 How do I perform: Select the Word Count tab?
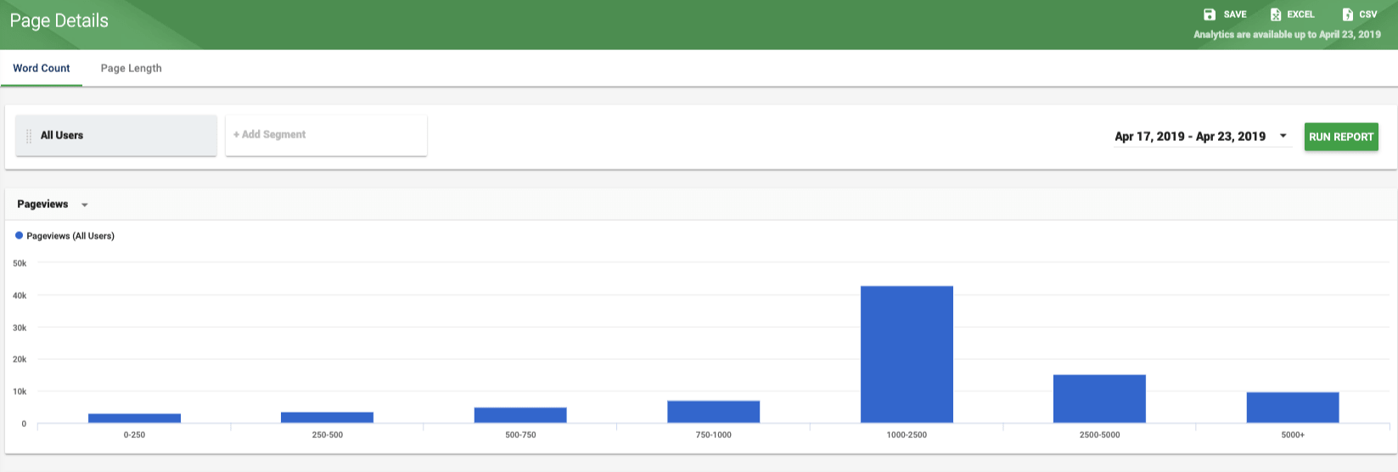click(x=42, y=68)
